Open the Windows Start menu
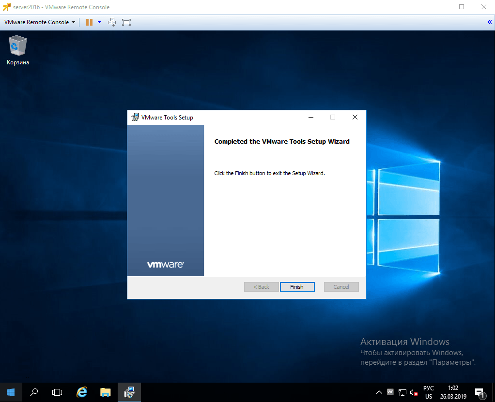 (x=11, y=392)
